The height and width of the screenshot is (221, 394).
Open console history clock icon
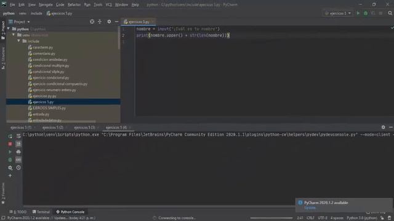[18, 168]
